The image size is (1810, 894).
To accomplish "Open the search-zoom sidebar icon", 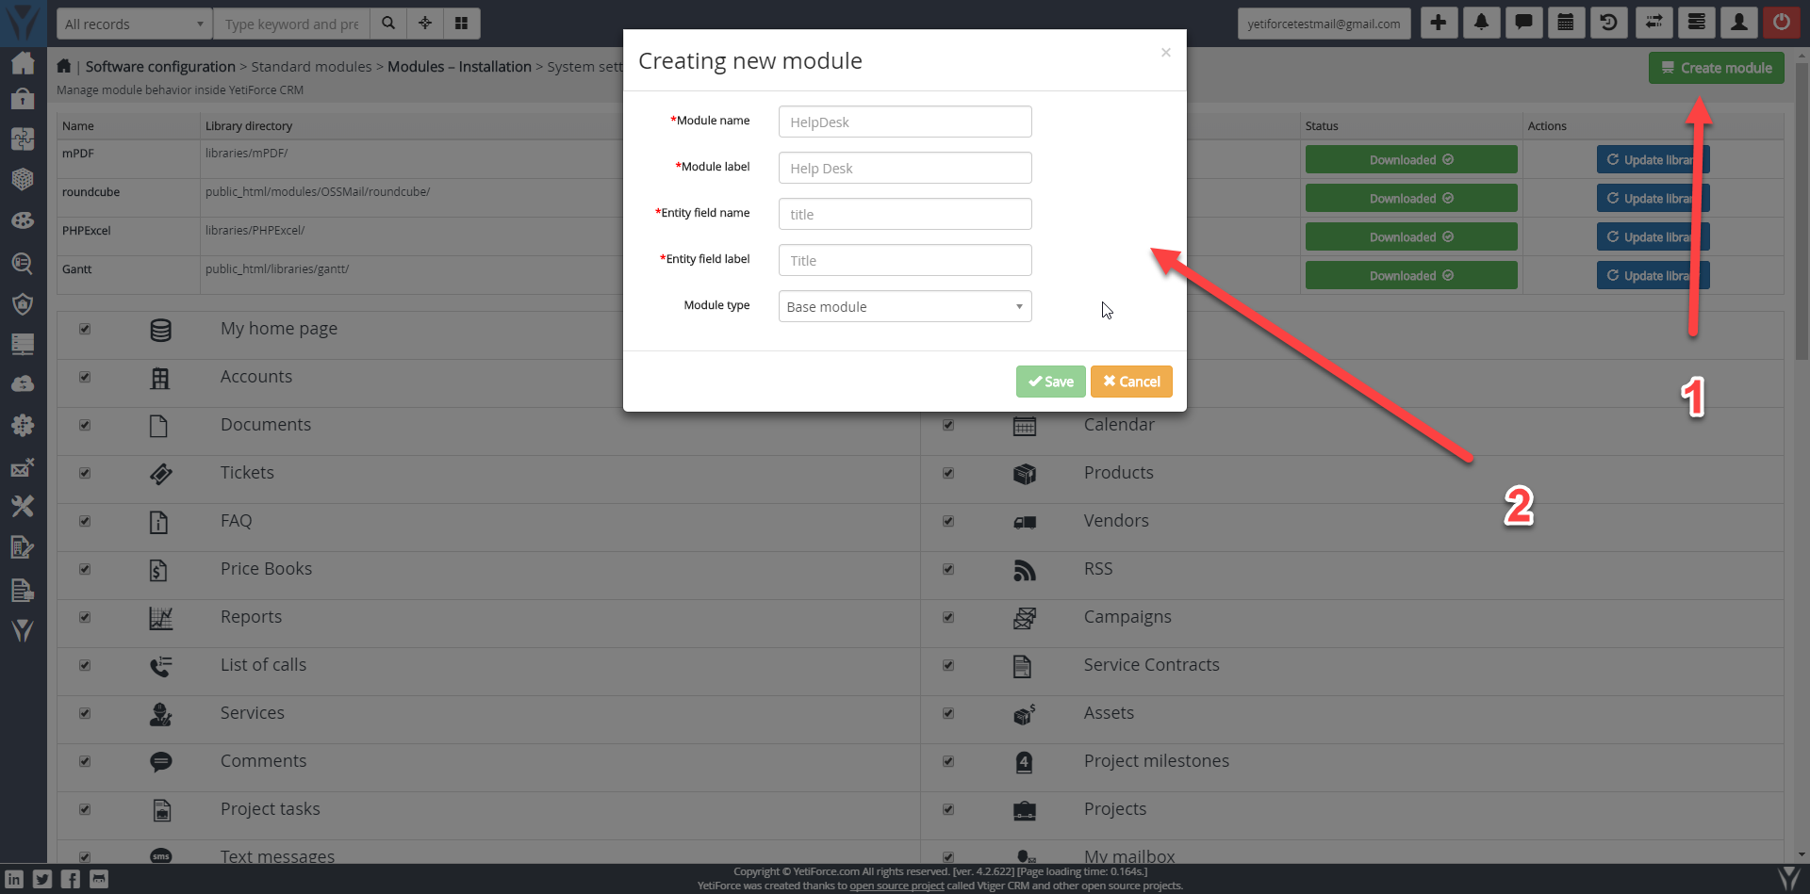I will (23, 263).
